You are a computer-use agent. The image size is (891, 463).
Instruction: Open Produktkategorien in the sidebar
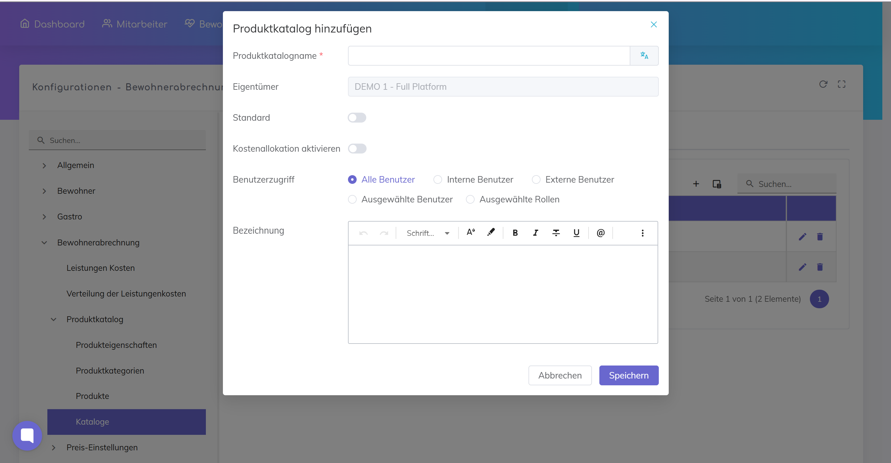(110, 370)
